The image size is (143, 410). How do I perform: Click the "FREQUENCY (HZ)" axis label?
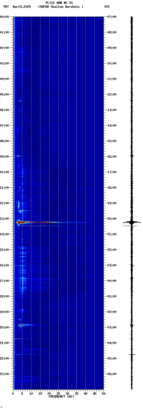pos(61,397)
